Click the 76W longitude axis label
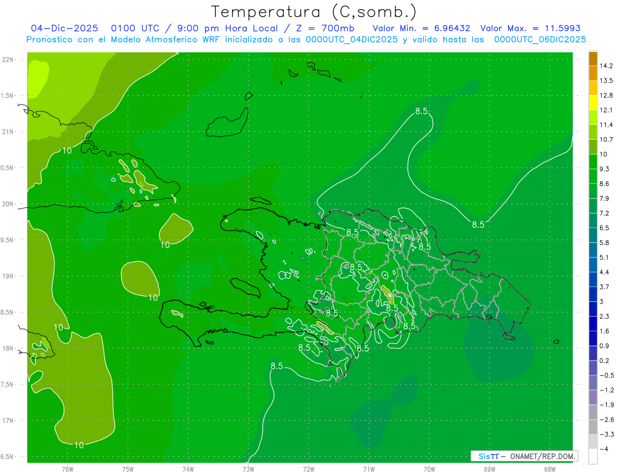Viewport: 617px width, 476px height. pyautogui.click(x=67, y=469)
